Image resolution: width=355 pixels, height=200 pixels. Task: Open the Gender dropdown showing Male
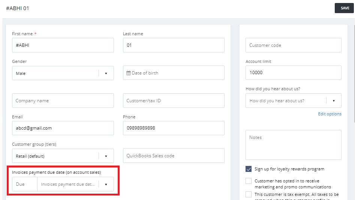point(63,73)
